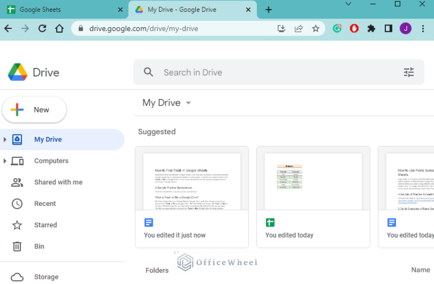Click the share page icon in address bar

pyautogui.click(x=299, y=28)
